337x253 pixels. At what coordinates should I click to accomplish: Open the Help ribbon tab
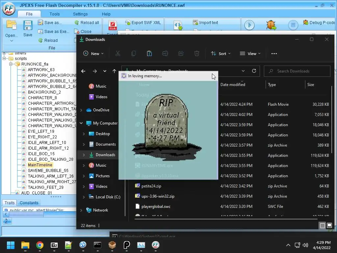[106, 14]
